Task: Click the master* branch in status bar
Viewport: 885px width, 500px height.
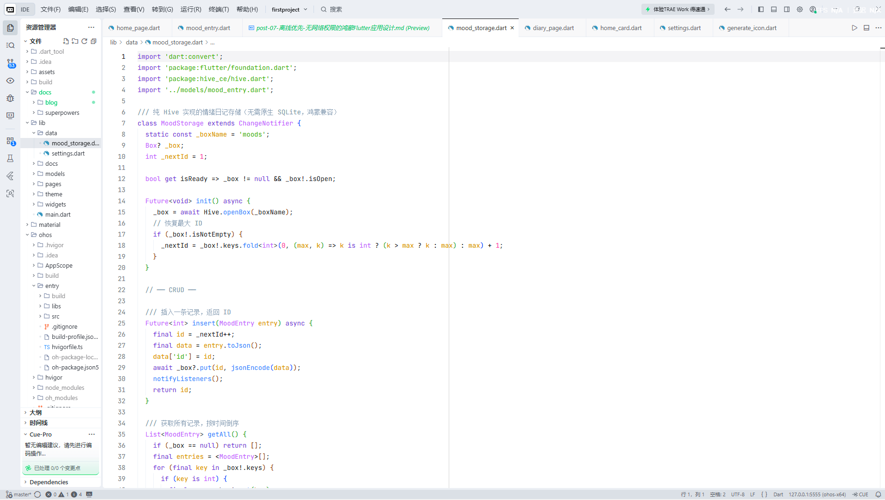Action: (19, 494)
